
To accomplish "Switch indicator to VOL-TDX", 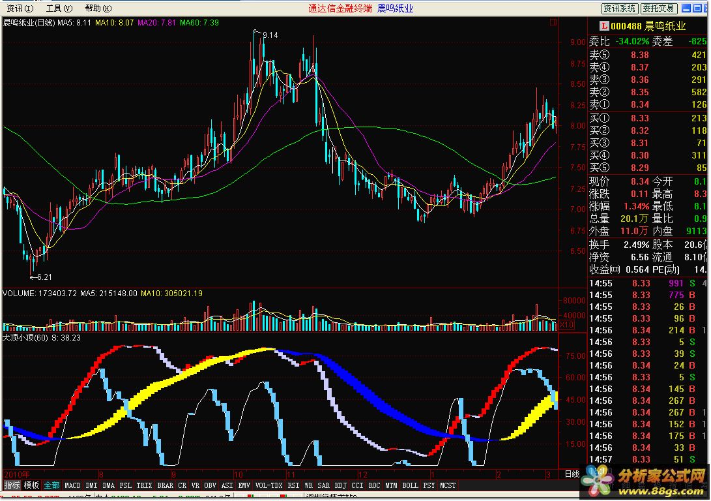I will click(269, 485).
